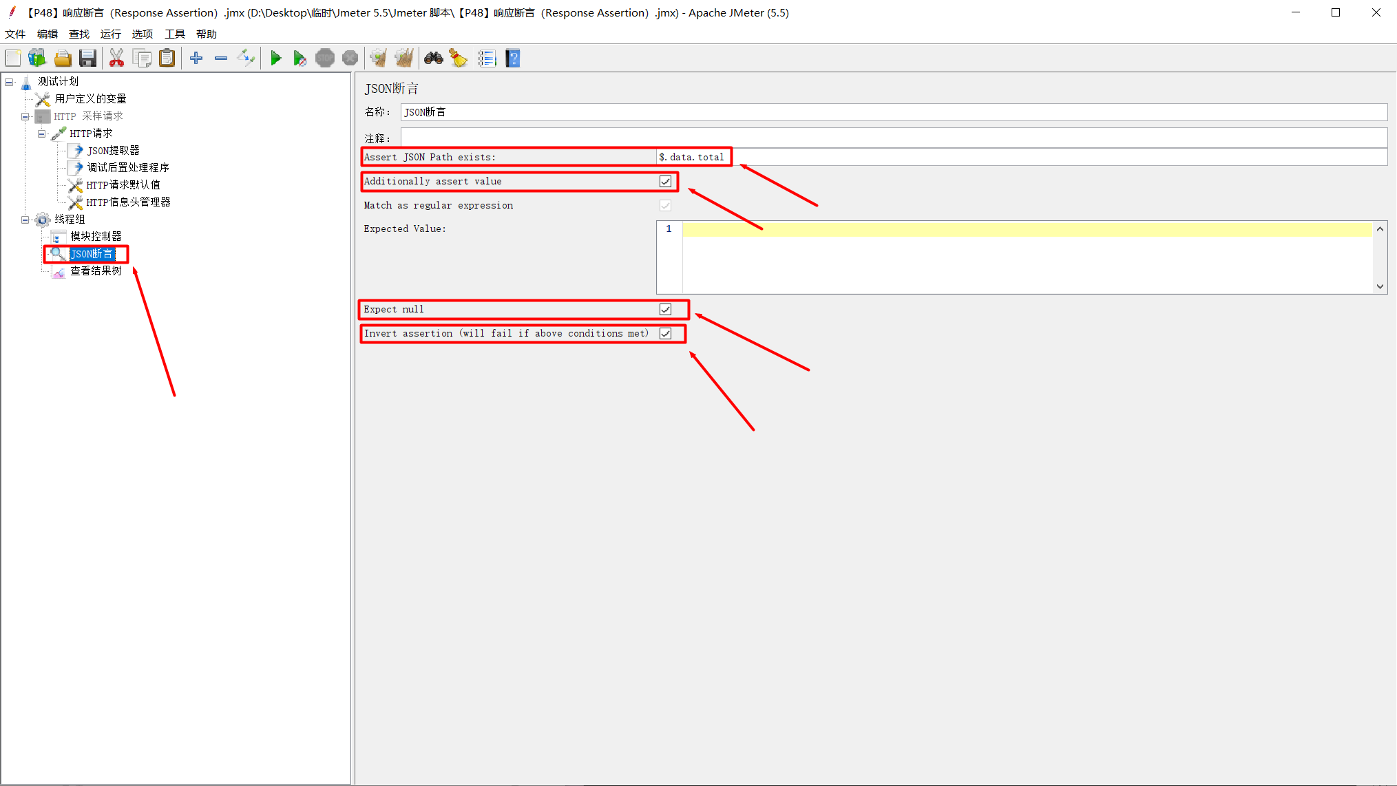
Task: Open Search with binoculars icon
Action: [x=434, y=59]
